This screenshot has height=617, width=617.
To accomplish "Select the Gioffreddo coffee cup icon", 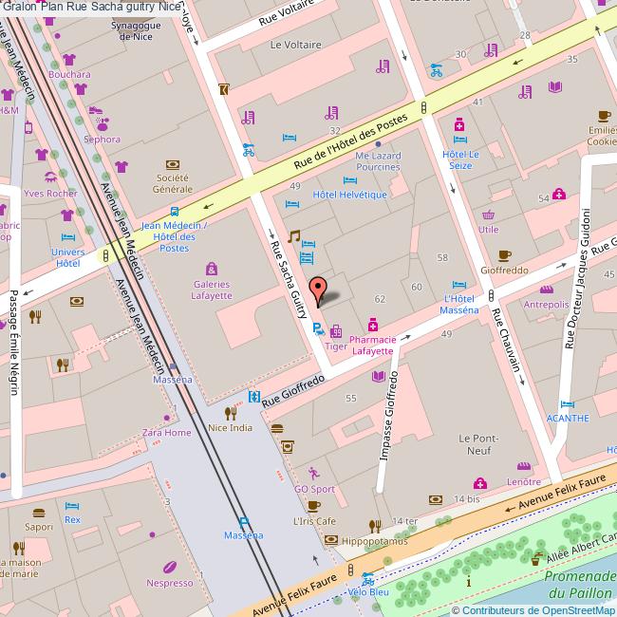I will point(504,254).
